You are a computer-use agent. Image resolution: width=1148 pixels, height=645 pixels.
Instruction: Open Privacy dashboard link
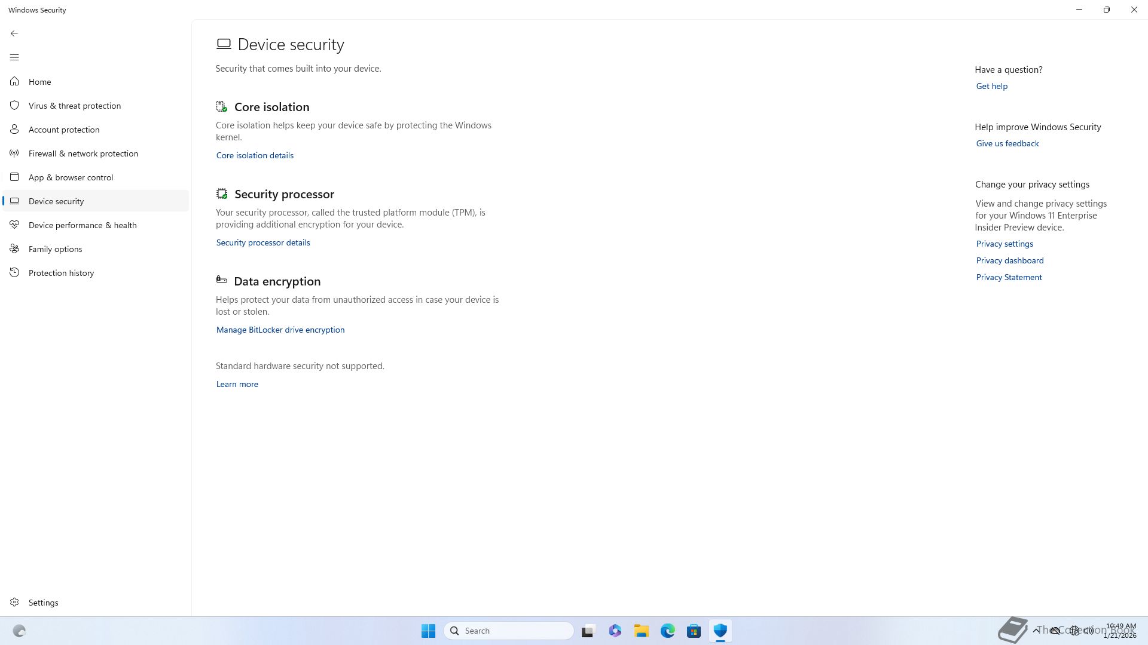pos(1009,260)
